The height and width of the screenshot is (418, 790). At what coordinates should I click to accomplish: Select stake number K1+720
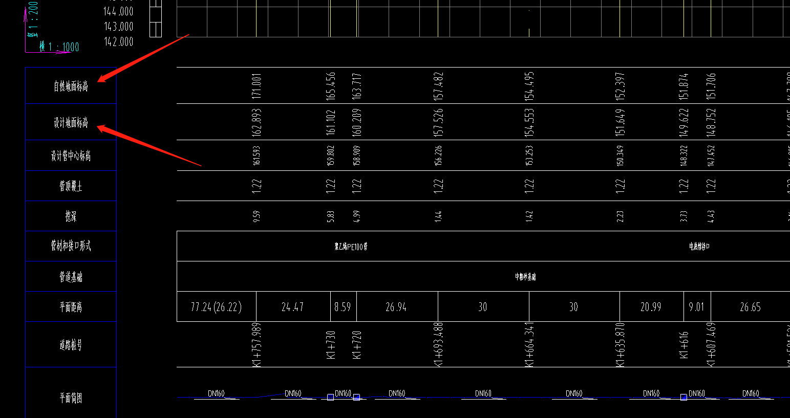[x=357, y=344]
